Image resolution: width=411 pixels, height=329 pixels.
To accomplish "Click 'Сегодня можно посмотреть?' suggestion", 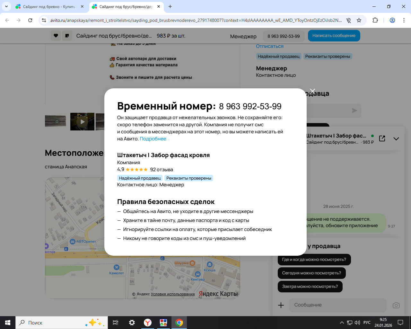I will click(x=311, y=273).
